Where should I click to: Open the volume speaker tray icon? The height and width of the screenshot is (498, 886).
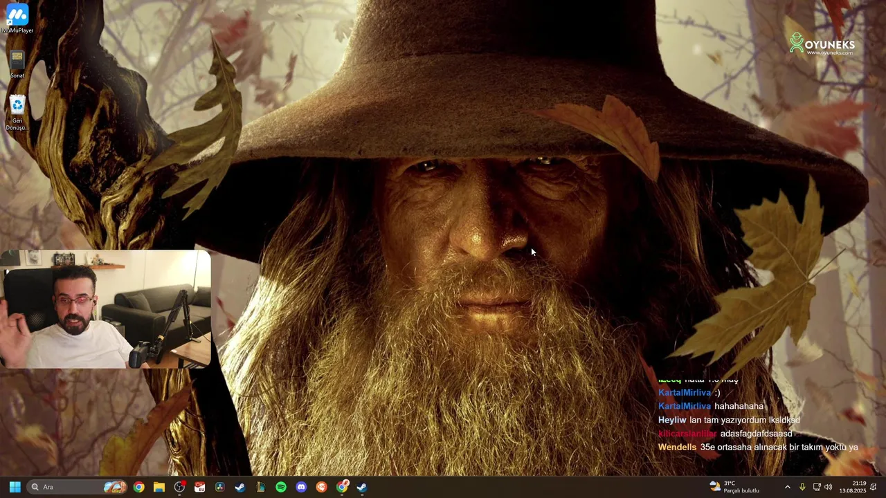pyautogui.click(x=829, y=487)
